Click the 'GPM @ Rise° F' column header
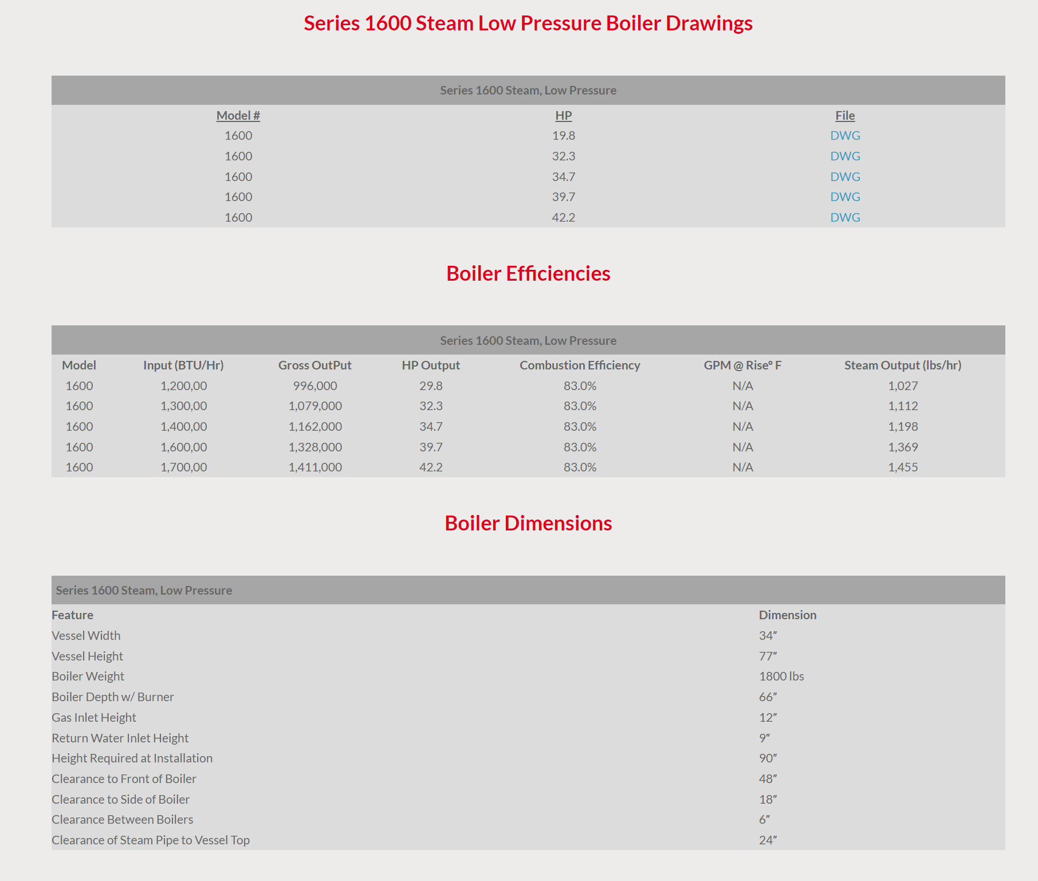Viewport: 1038px width, 881px height. click(742, 365)
